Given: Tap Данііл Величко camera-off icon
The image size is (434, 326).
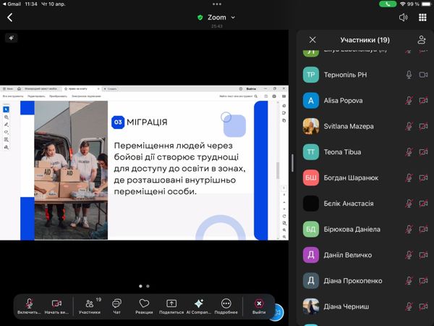Looking at the screenshot, I should tap(423, 255).
